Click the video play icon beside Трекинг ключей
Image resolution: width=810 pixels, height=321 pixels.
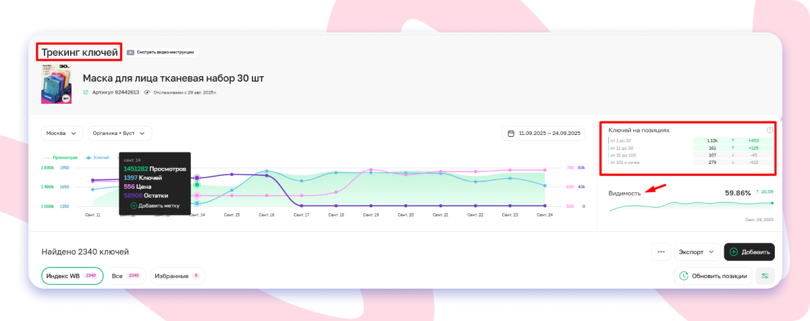pyautogui.click(x=130, y=52)
